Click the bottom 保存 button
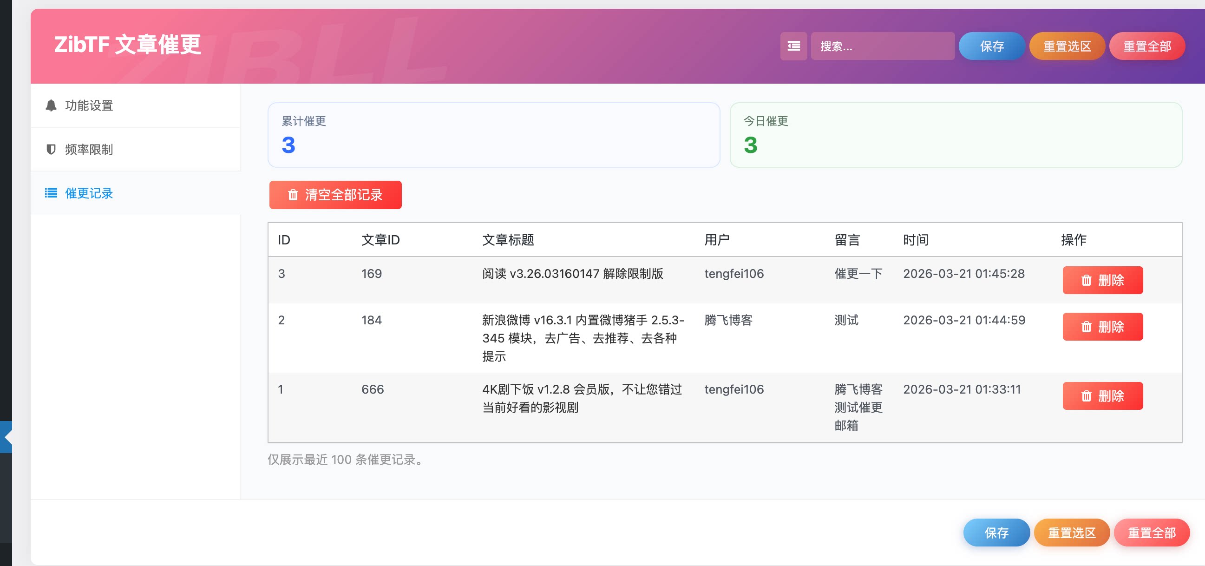This screenshot has width=1205, height=566. coord(996,533)
